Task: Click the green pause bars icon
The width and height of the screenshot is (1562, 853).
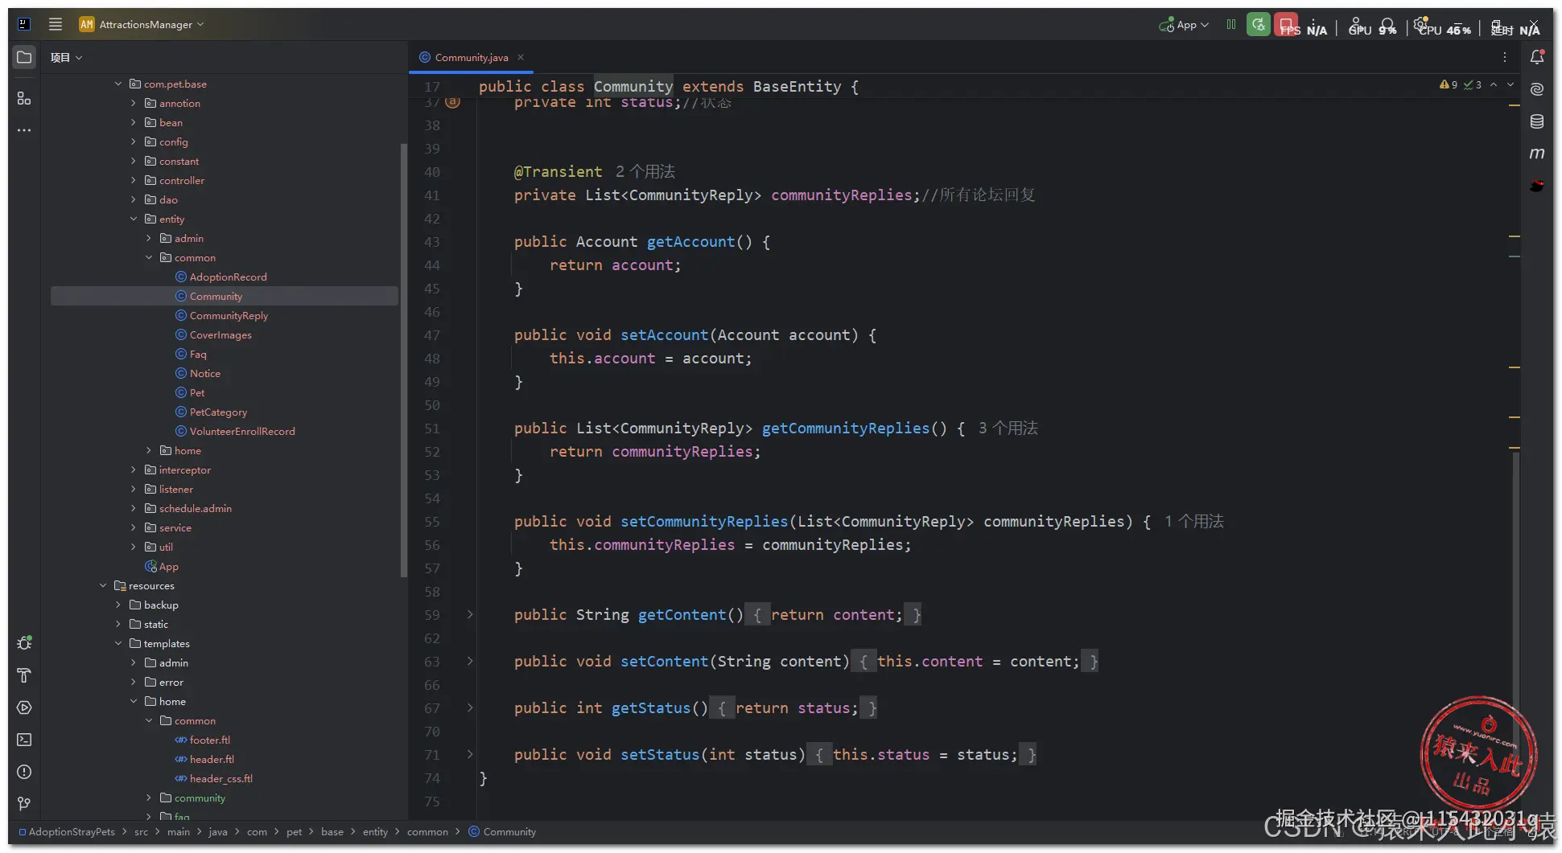Action: 1231,25
